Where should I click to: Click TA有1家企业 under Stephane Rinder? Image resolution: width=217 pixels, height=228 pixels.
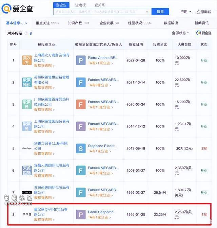[99, 151]
